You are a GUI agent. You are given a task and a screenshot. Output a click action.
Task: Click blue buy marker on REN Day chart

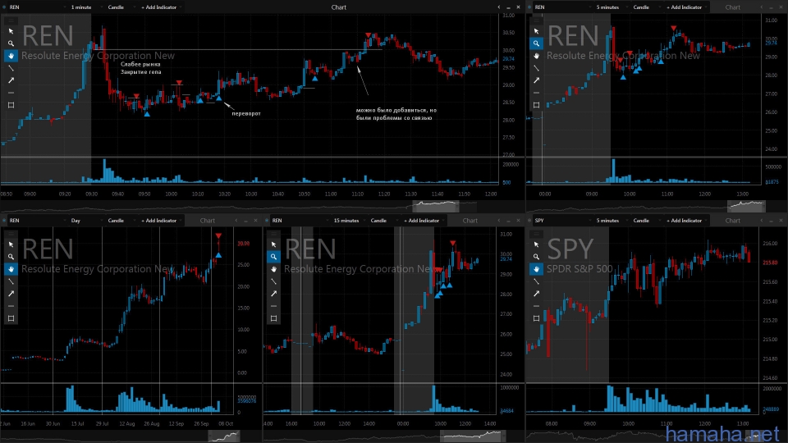pos(218,256)
